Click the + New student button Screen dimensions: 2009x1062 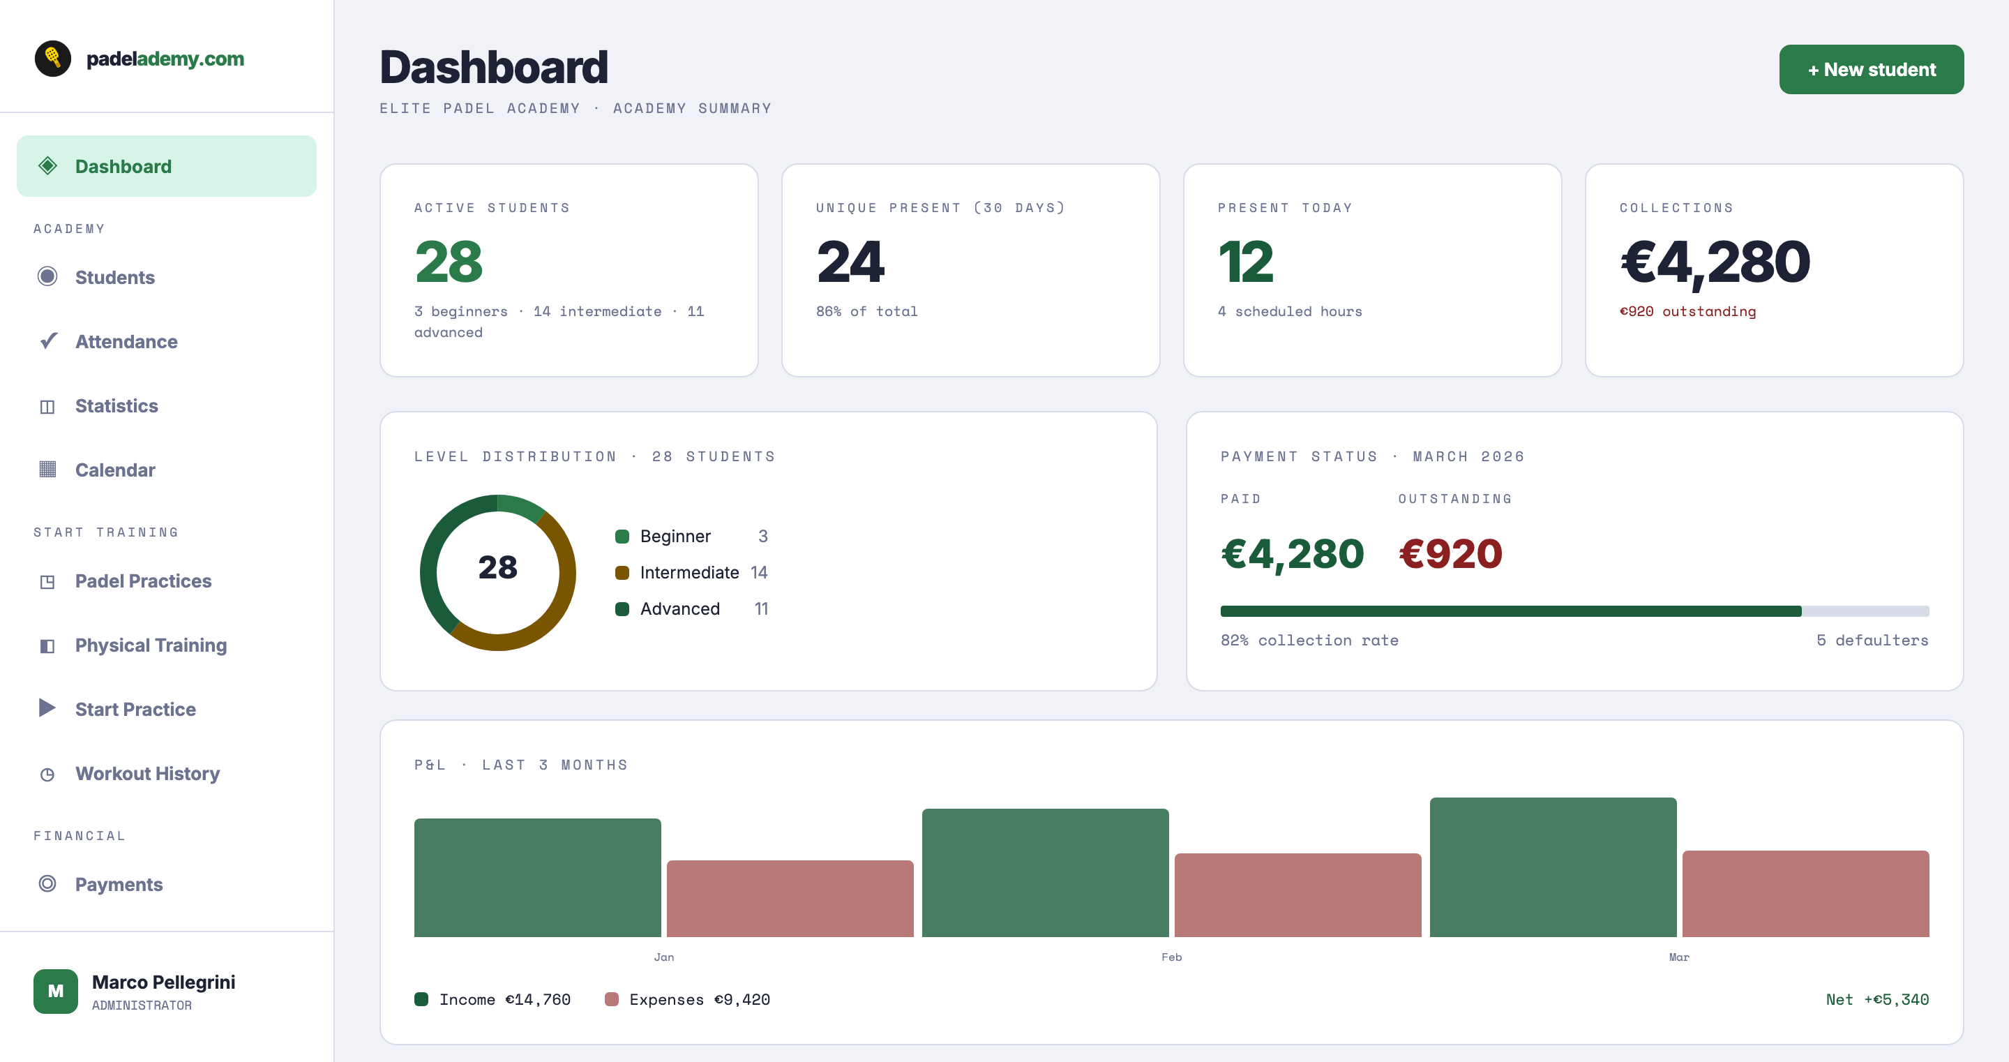1871,68
